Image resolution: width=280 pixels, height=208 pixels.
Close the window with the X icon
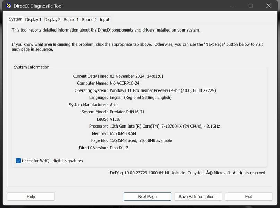click(269, 6)
